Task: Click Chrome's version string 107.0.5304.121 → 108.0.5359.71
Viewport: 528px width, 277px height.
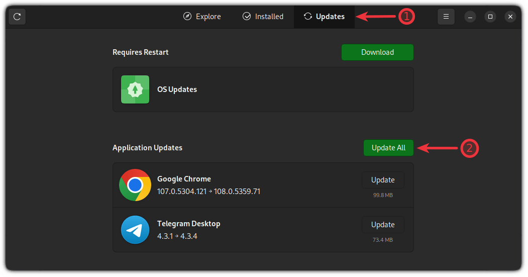Action: point(208,192)
